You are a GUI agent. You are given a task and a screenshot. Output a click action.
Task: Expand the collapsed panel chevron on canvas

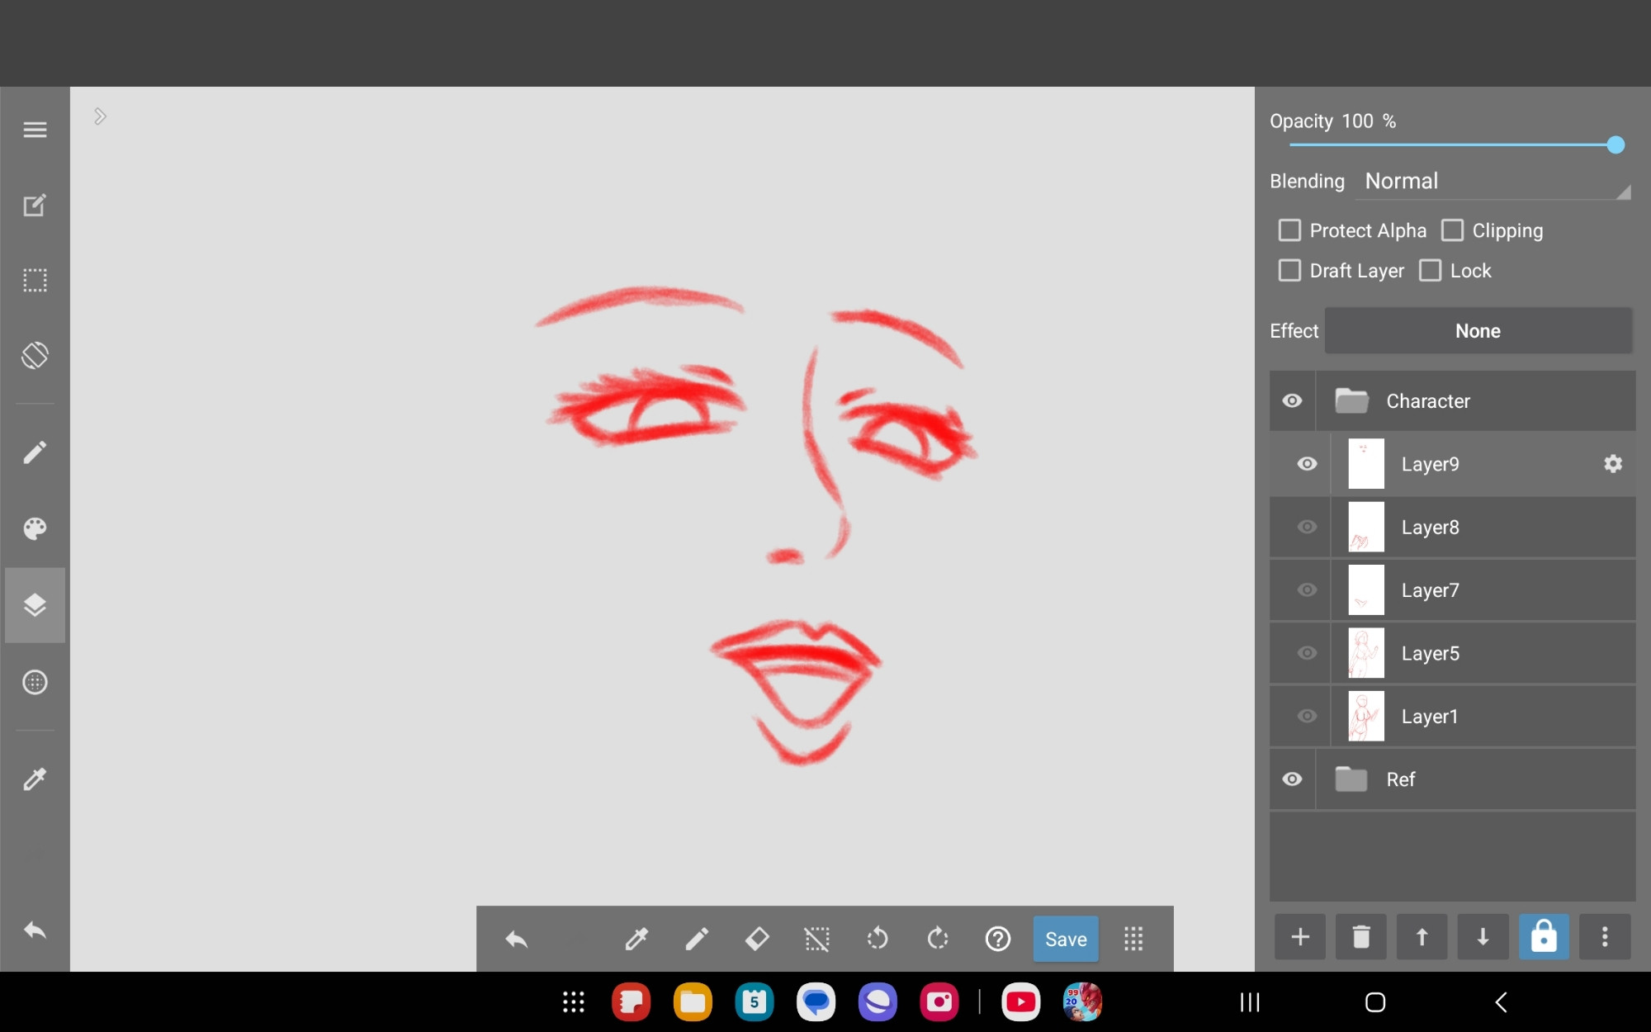100,116
